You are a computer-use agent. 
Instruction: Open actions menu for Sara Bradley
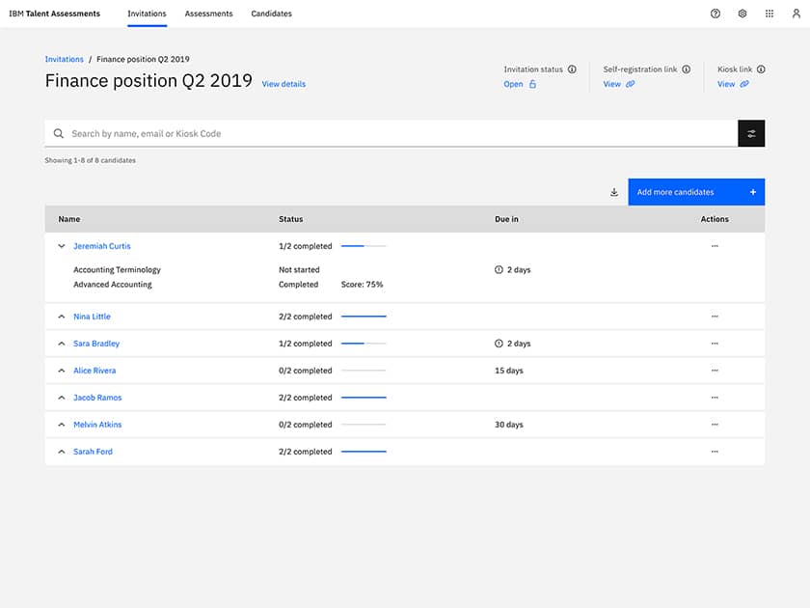tap(715, 344)
